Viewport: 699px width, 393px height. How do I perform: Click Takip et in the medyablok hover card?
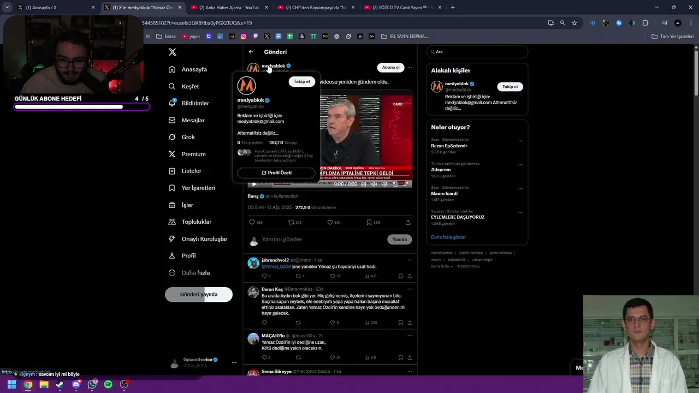point(302,81)
